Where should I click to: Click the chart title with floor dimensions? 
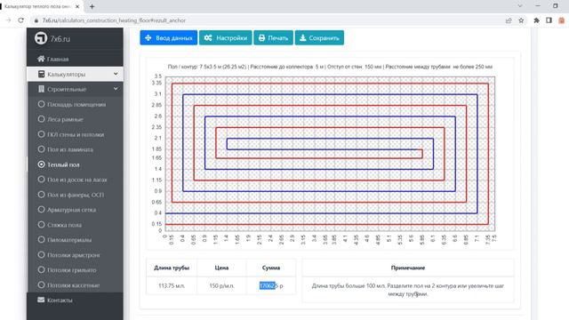(330, 67)
